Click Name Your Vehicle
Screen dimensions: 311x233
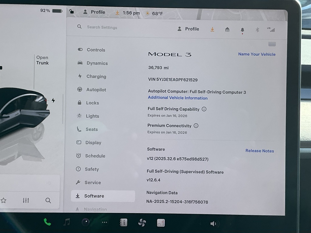[257, 54]
